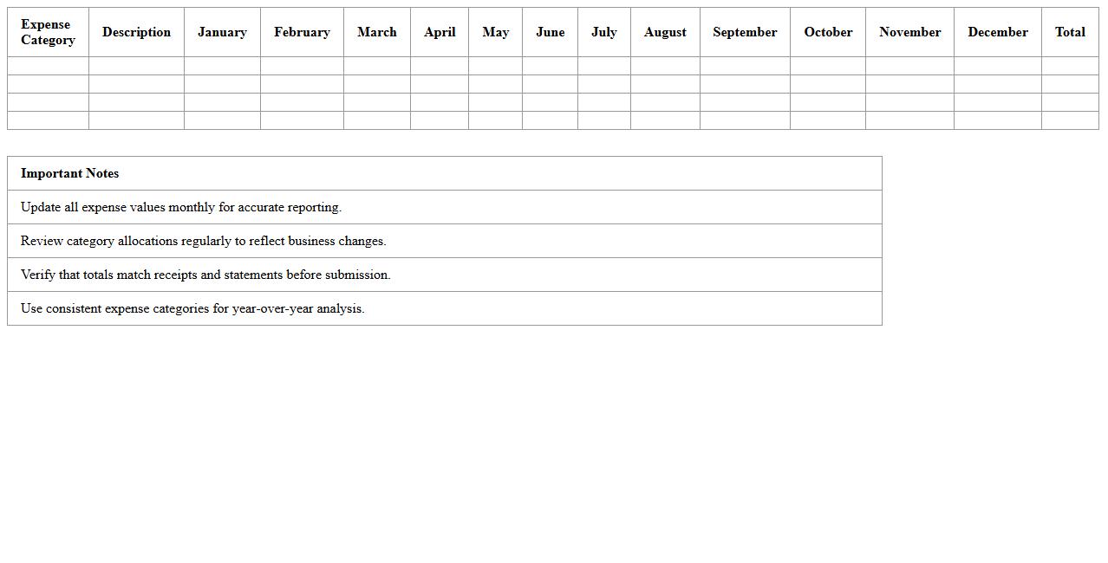
Task: Click the January column header
Action: 222,32
